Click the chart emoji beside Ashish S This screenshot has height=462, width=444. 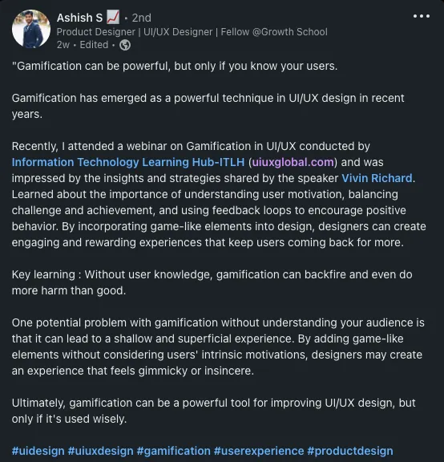click(113, 18)
